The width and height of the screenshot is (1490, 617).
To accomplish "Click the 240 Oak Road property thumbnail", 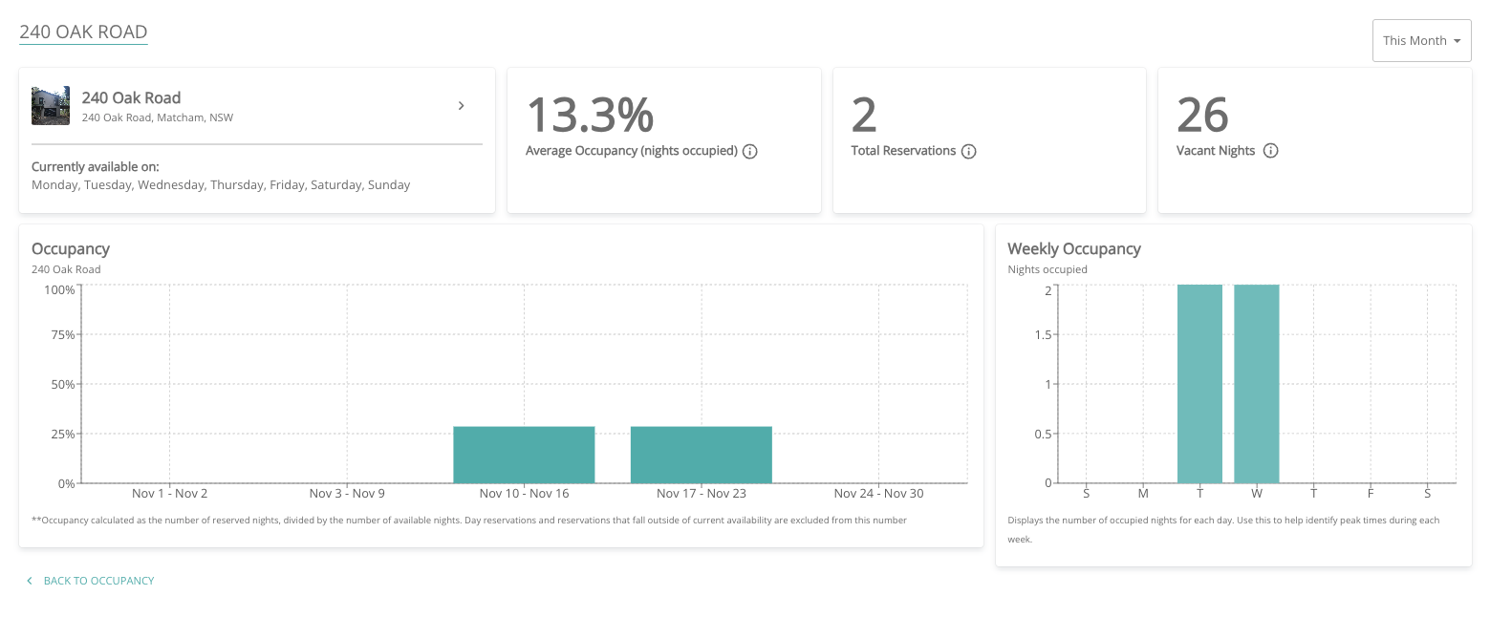I will 51,106.
